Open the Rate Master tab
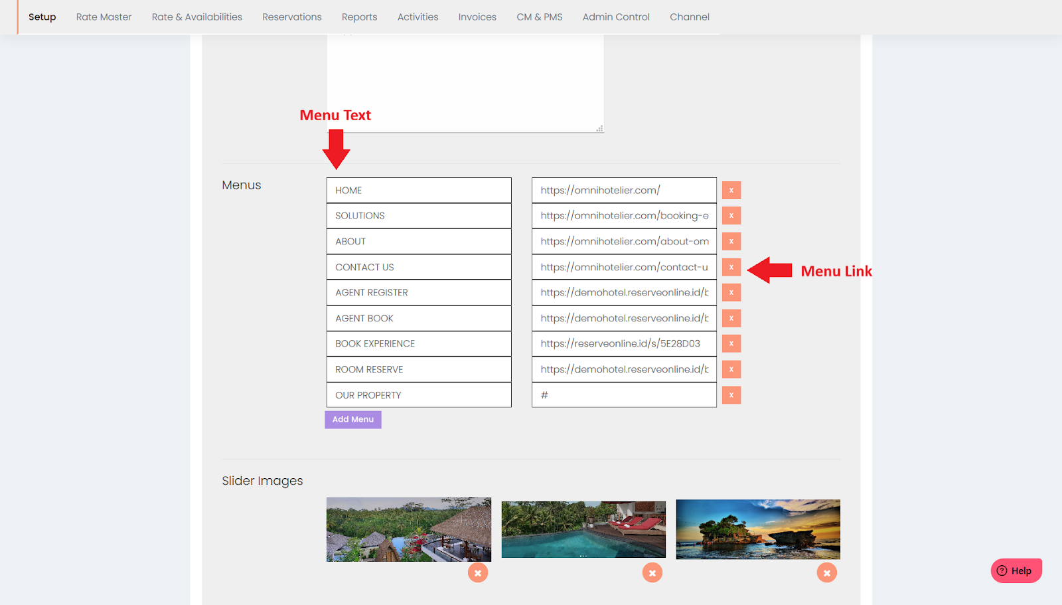This screenshot has height=605, width=1062. [x=104, y=17]
